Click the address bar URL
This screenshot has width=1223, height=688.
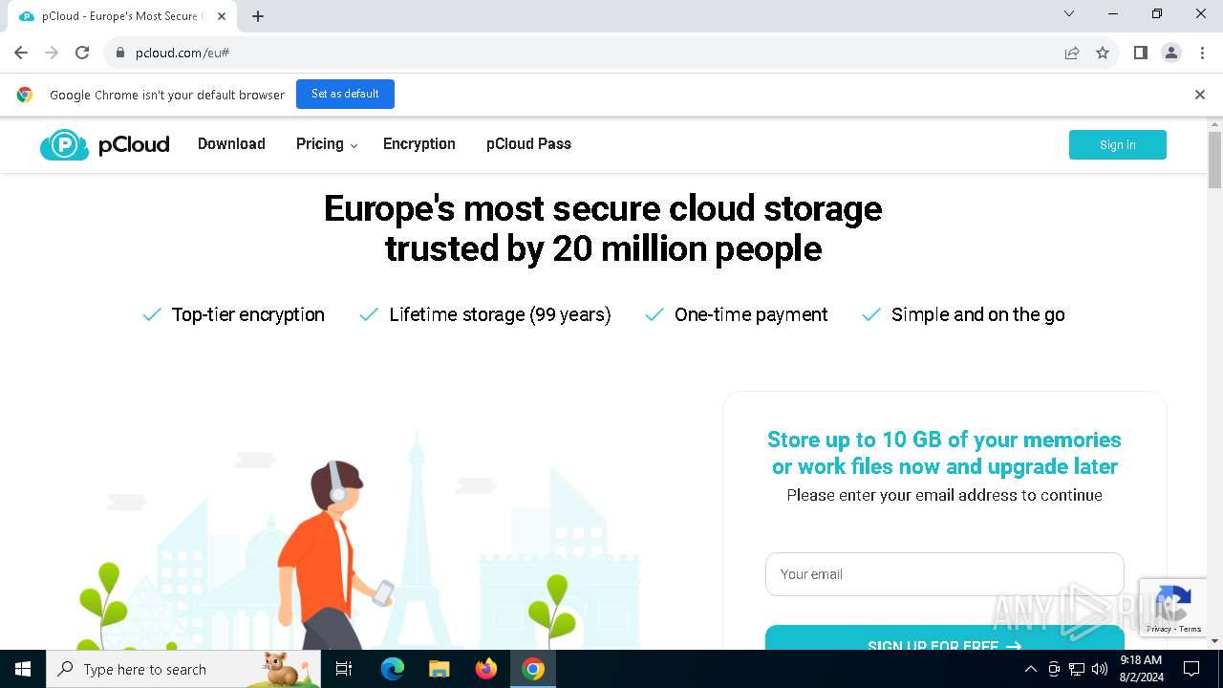[x=182, y=53]
